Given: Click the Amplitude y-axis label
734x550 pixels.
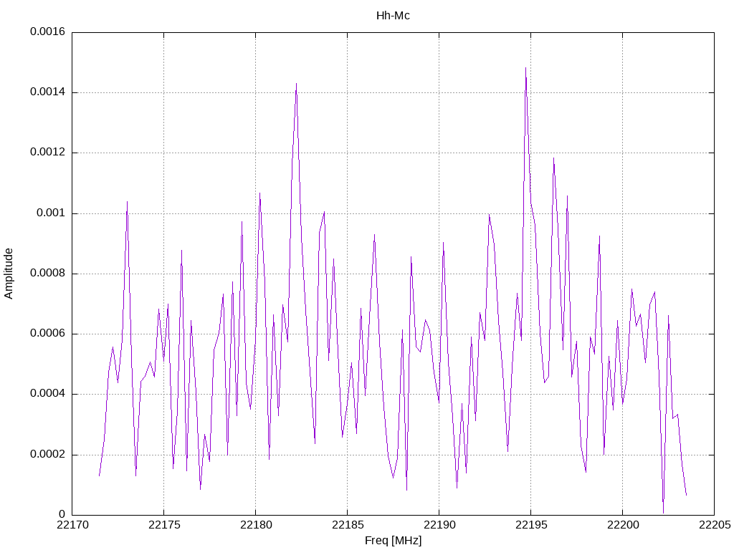Looking at the screenshot, I should [x=9, y=274].
